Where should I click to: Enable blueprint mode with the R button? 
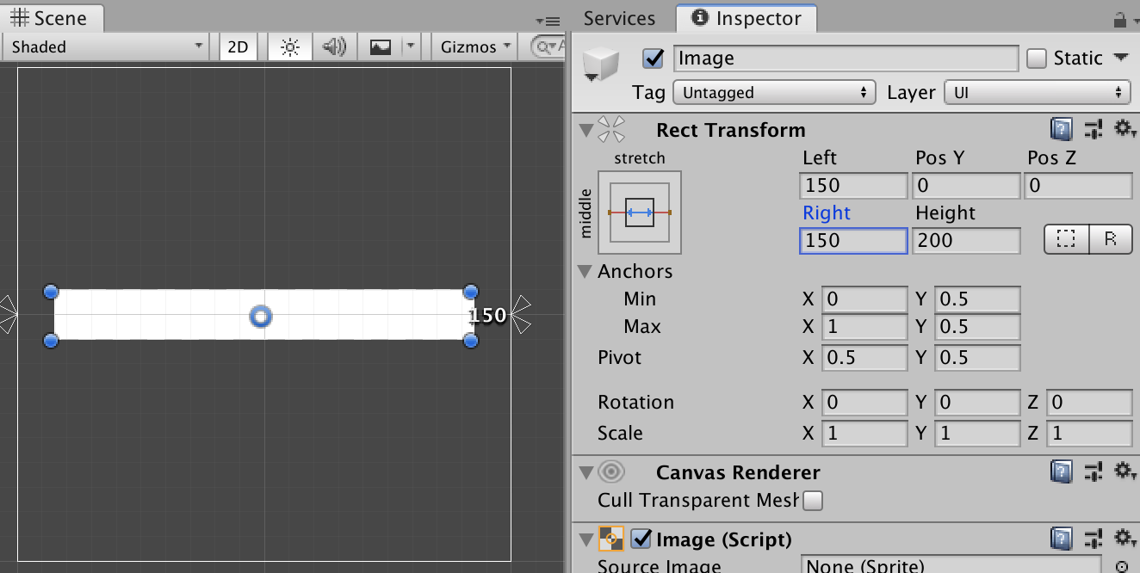[x=1111, y=239]
